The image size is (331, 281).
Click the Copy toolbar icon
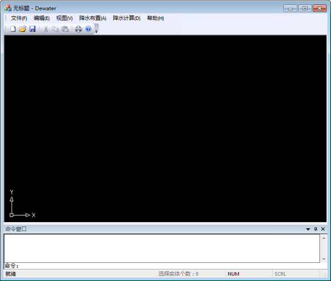[x=55, y=29]
